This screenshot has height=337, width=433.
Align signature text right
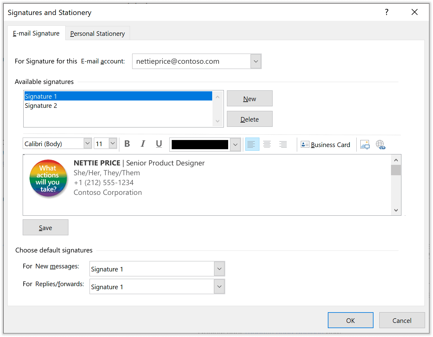(x=283, y=144)
